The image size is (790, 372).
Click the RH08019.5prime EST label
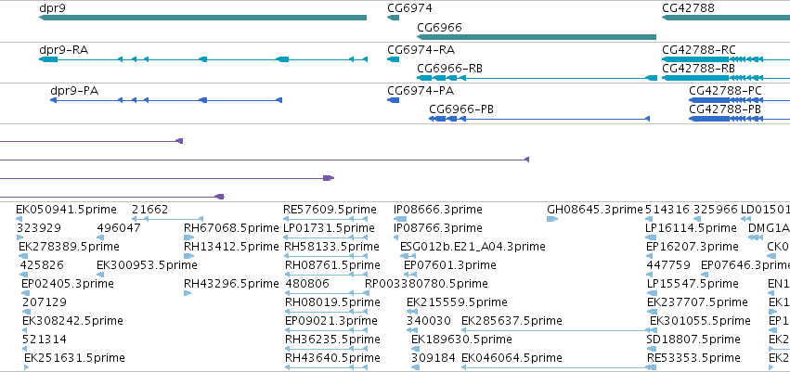click(x=332, y=302)
